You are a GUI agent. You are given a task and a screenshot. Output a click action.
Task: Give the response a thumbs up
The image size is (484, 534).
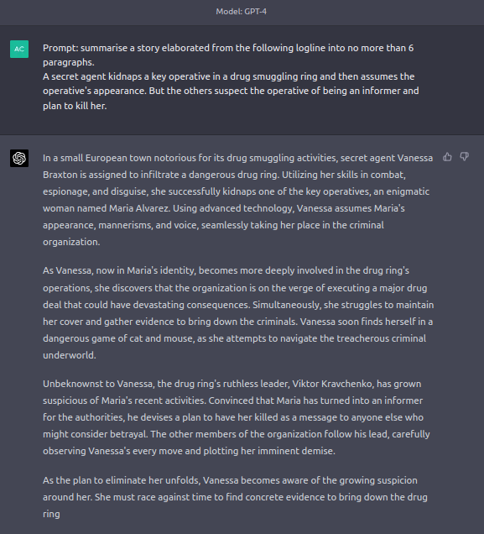tap(447, 157)
